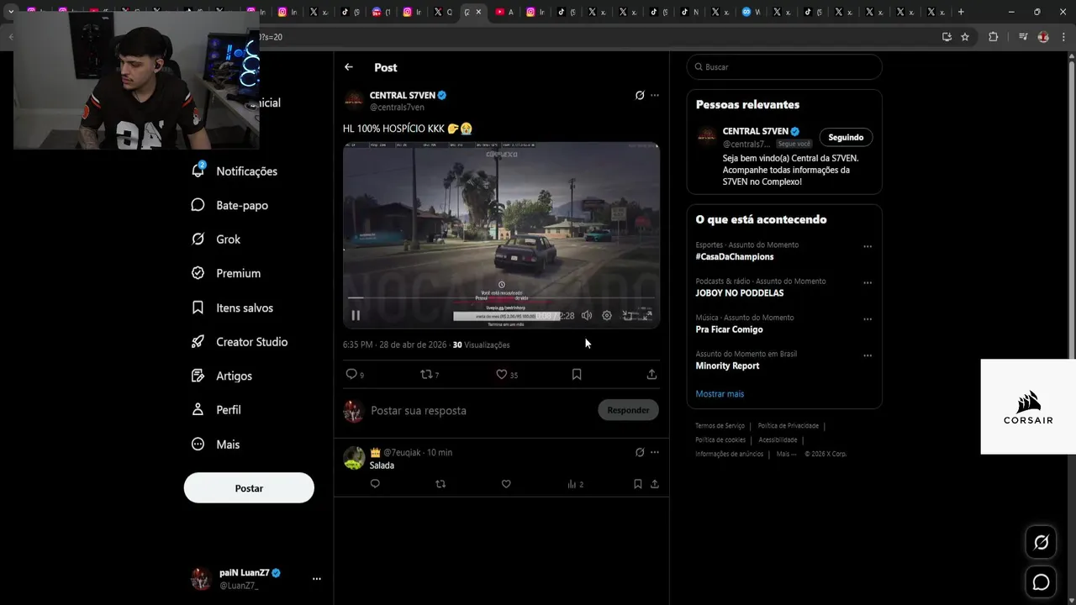This screenshot has height=605, width=1076.
Task: Pause the video
Action: (356, 316)
